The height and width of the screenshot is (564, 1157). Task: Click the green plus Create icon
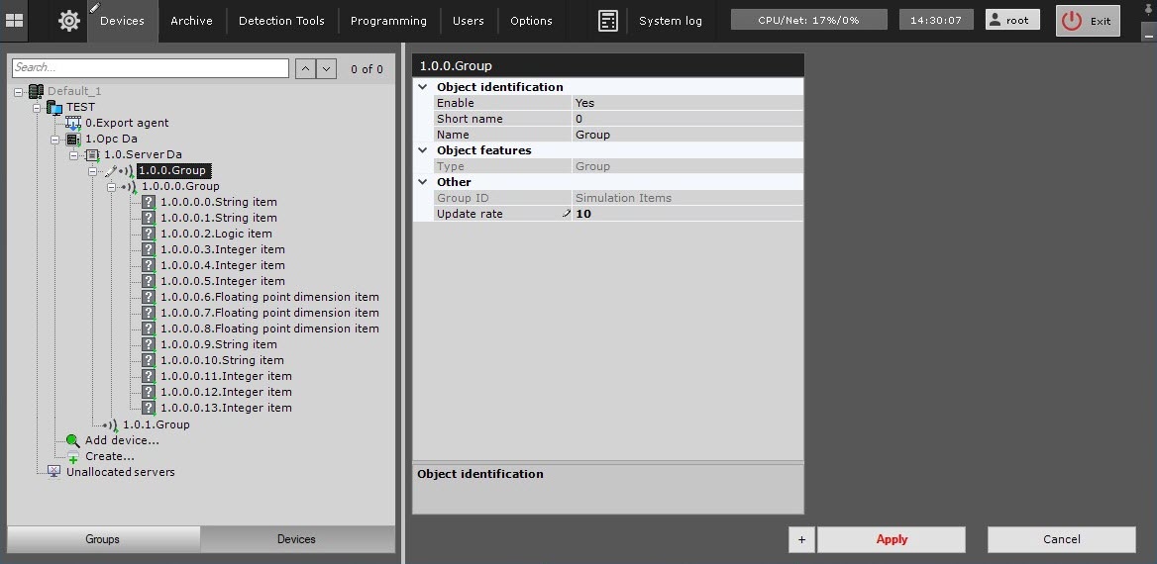73,457
